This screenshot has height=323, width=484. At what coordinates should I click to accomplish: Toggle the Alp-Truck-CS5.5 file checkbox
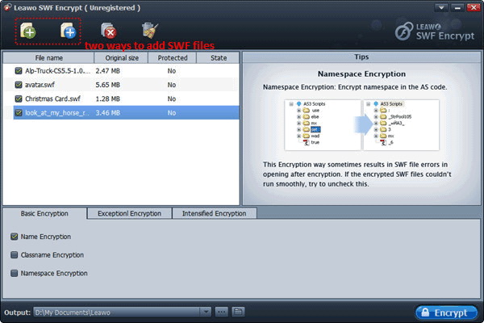point(19,71)
